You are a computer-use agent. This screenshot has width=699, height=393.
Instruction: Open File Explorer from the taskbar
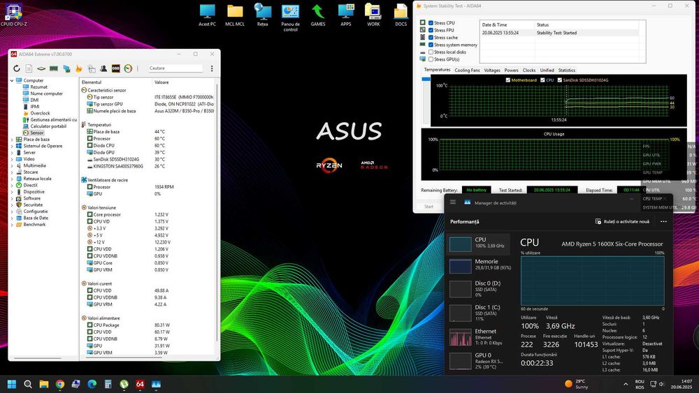click(x=43, y=384)
